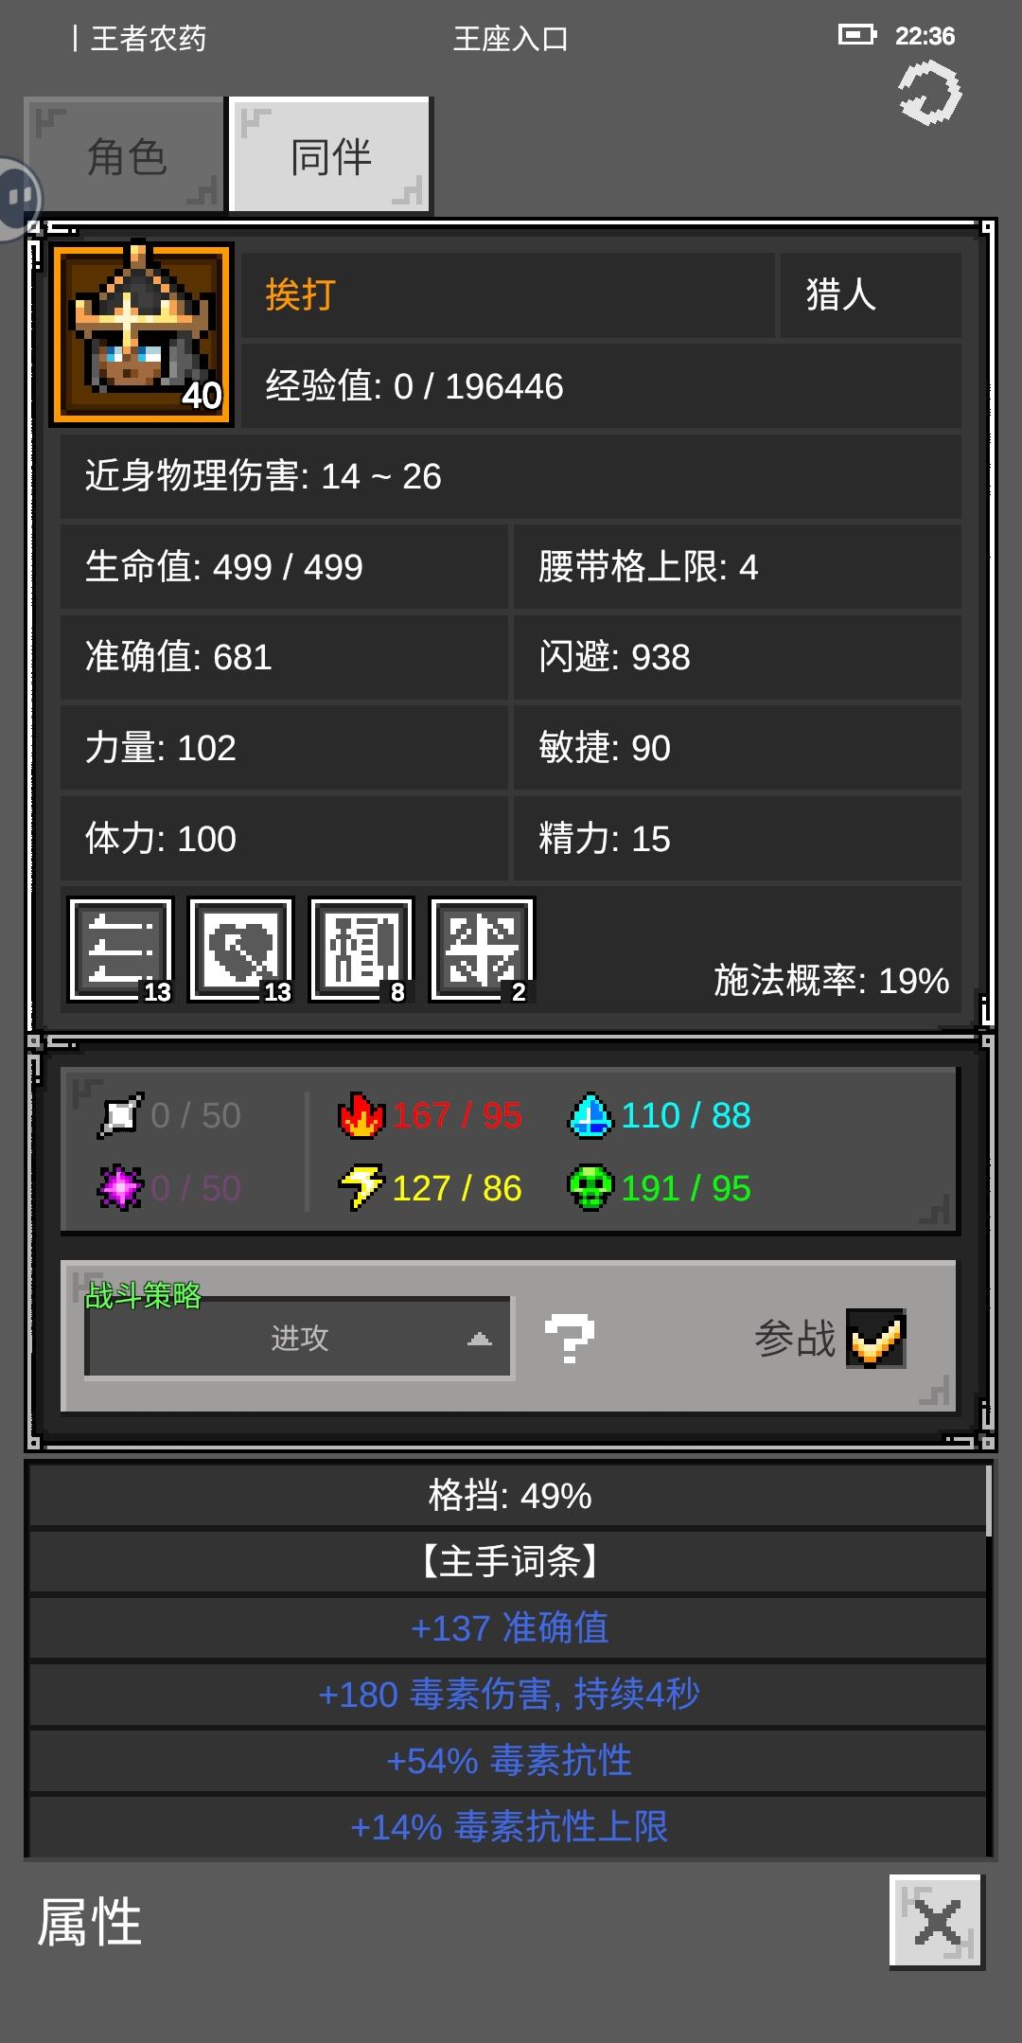Viewport: 1022px width, 2043px height.
Task: Tap the lightning resistance bolt icon
Action: click(x=361, y=1188)
